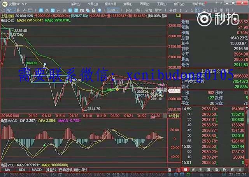This screenshot has height=177, width=249.
Task: Select the 板 tab under the tick list
Action: 240,170
